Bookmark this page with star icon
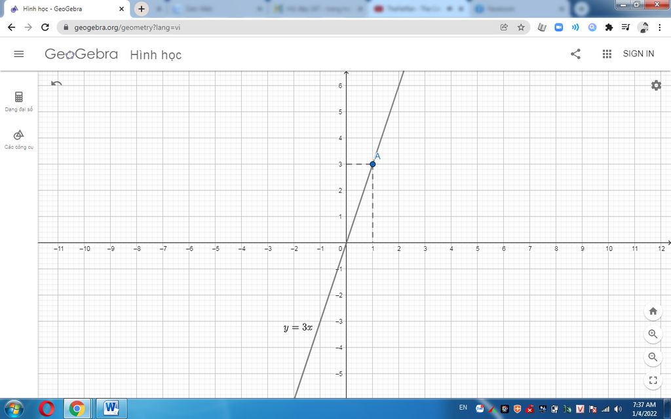Screen dimensions: 671x419 coord(521,27)
